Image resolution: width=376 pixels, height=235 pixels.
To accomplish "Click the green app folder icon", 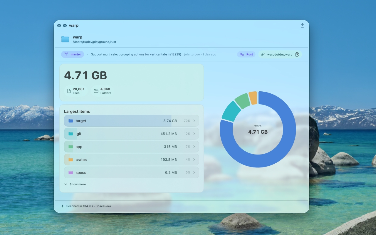I will pos(70,147).
